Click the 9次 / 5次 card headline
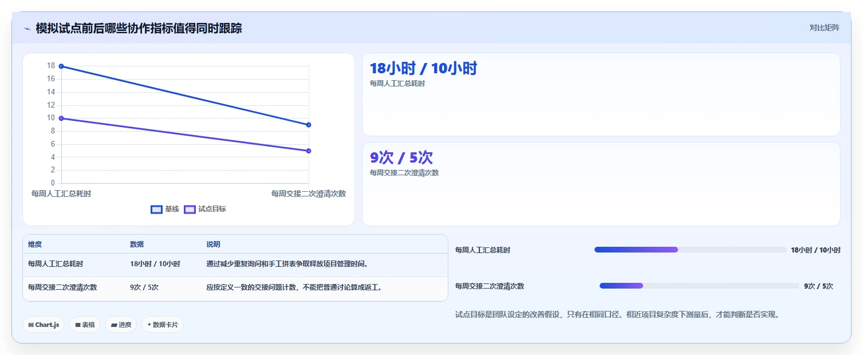863x355 pixels. pyautogui.click(x=401, y=157)
